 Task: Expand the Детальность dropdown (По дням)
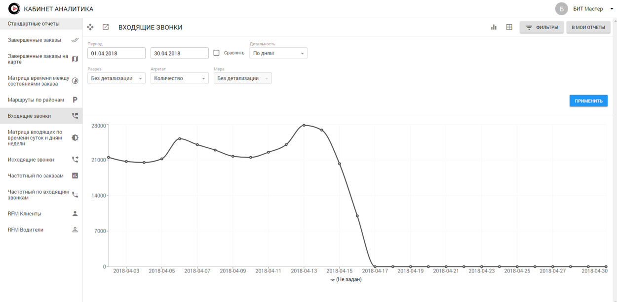[278, 53]
